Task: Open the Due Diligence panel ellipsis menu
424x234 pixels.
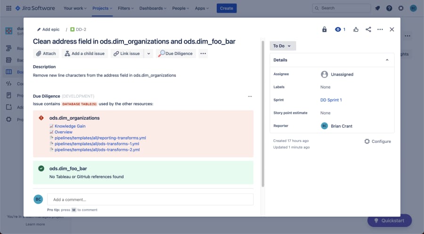Action: point(250,96)
